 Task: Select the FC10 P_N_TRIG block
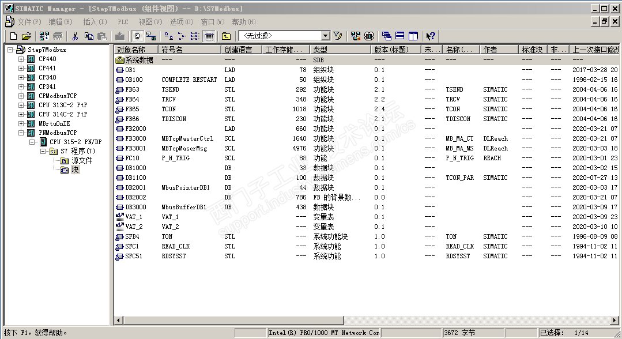coord(367,158)
